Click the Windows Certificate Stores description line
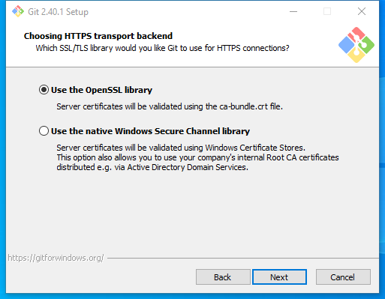 pos(181,148)
